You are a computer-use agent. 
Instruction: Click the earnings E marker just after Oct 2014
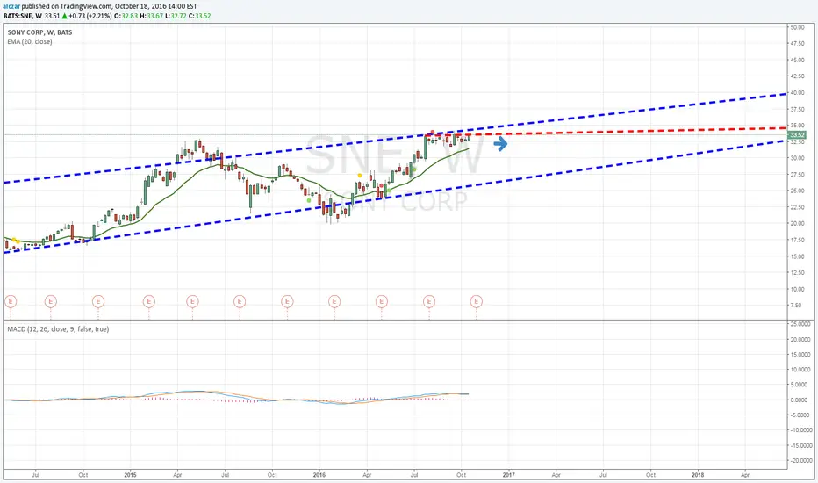click(x=98, y=301)
